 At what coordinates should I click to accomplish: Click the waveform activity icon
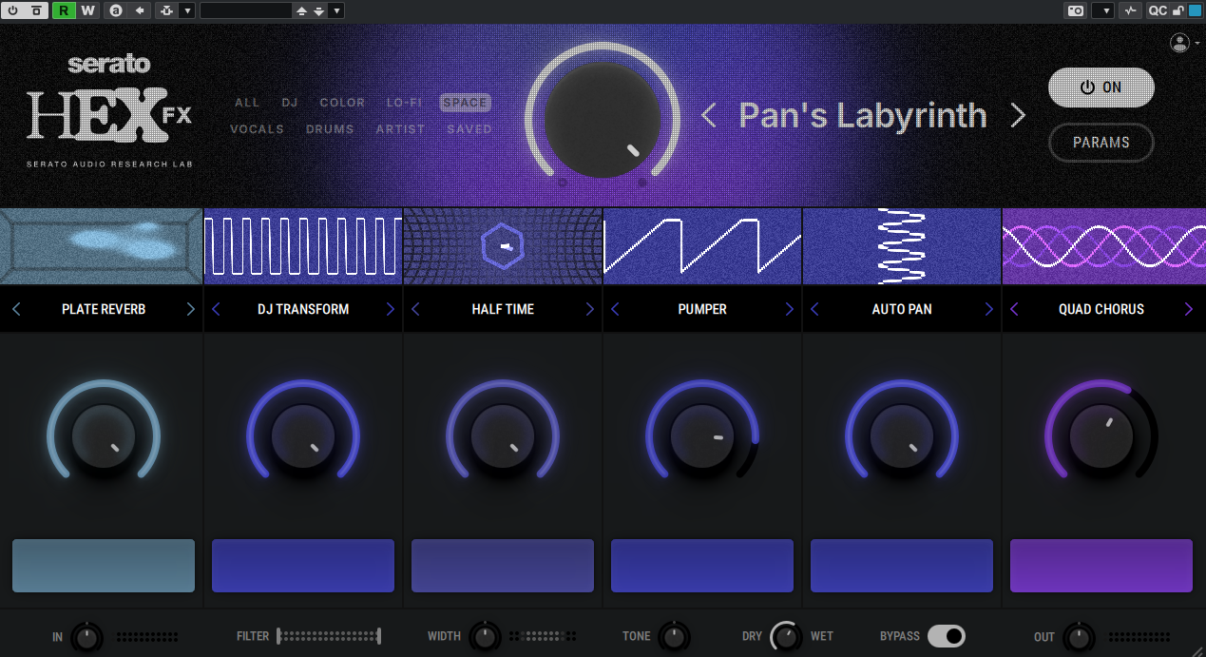click(x=1130, y=10)
